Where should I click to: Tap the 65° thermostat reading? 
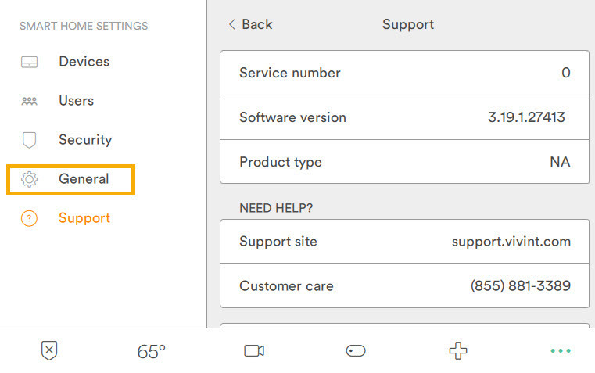[x=151, y=351]
